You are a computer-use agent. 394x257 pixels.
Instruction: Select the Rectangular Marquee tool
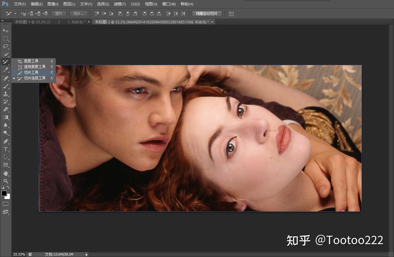(6, 38)
